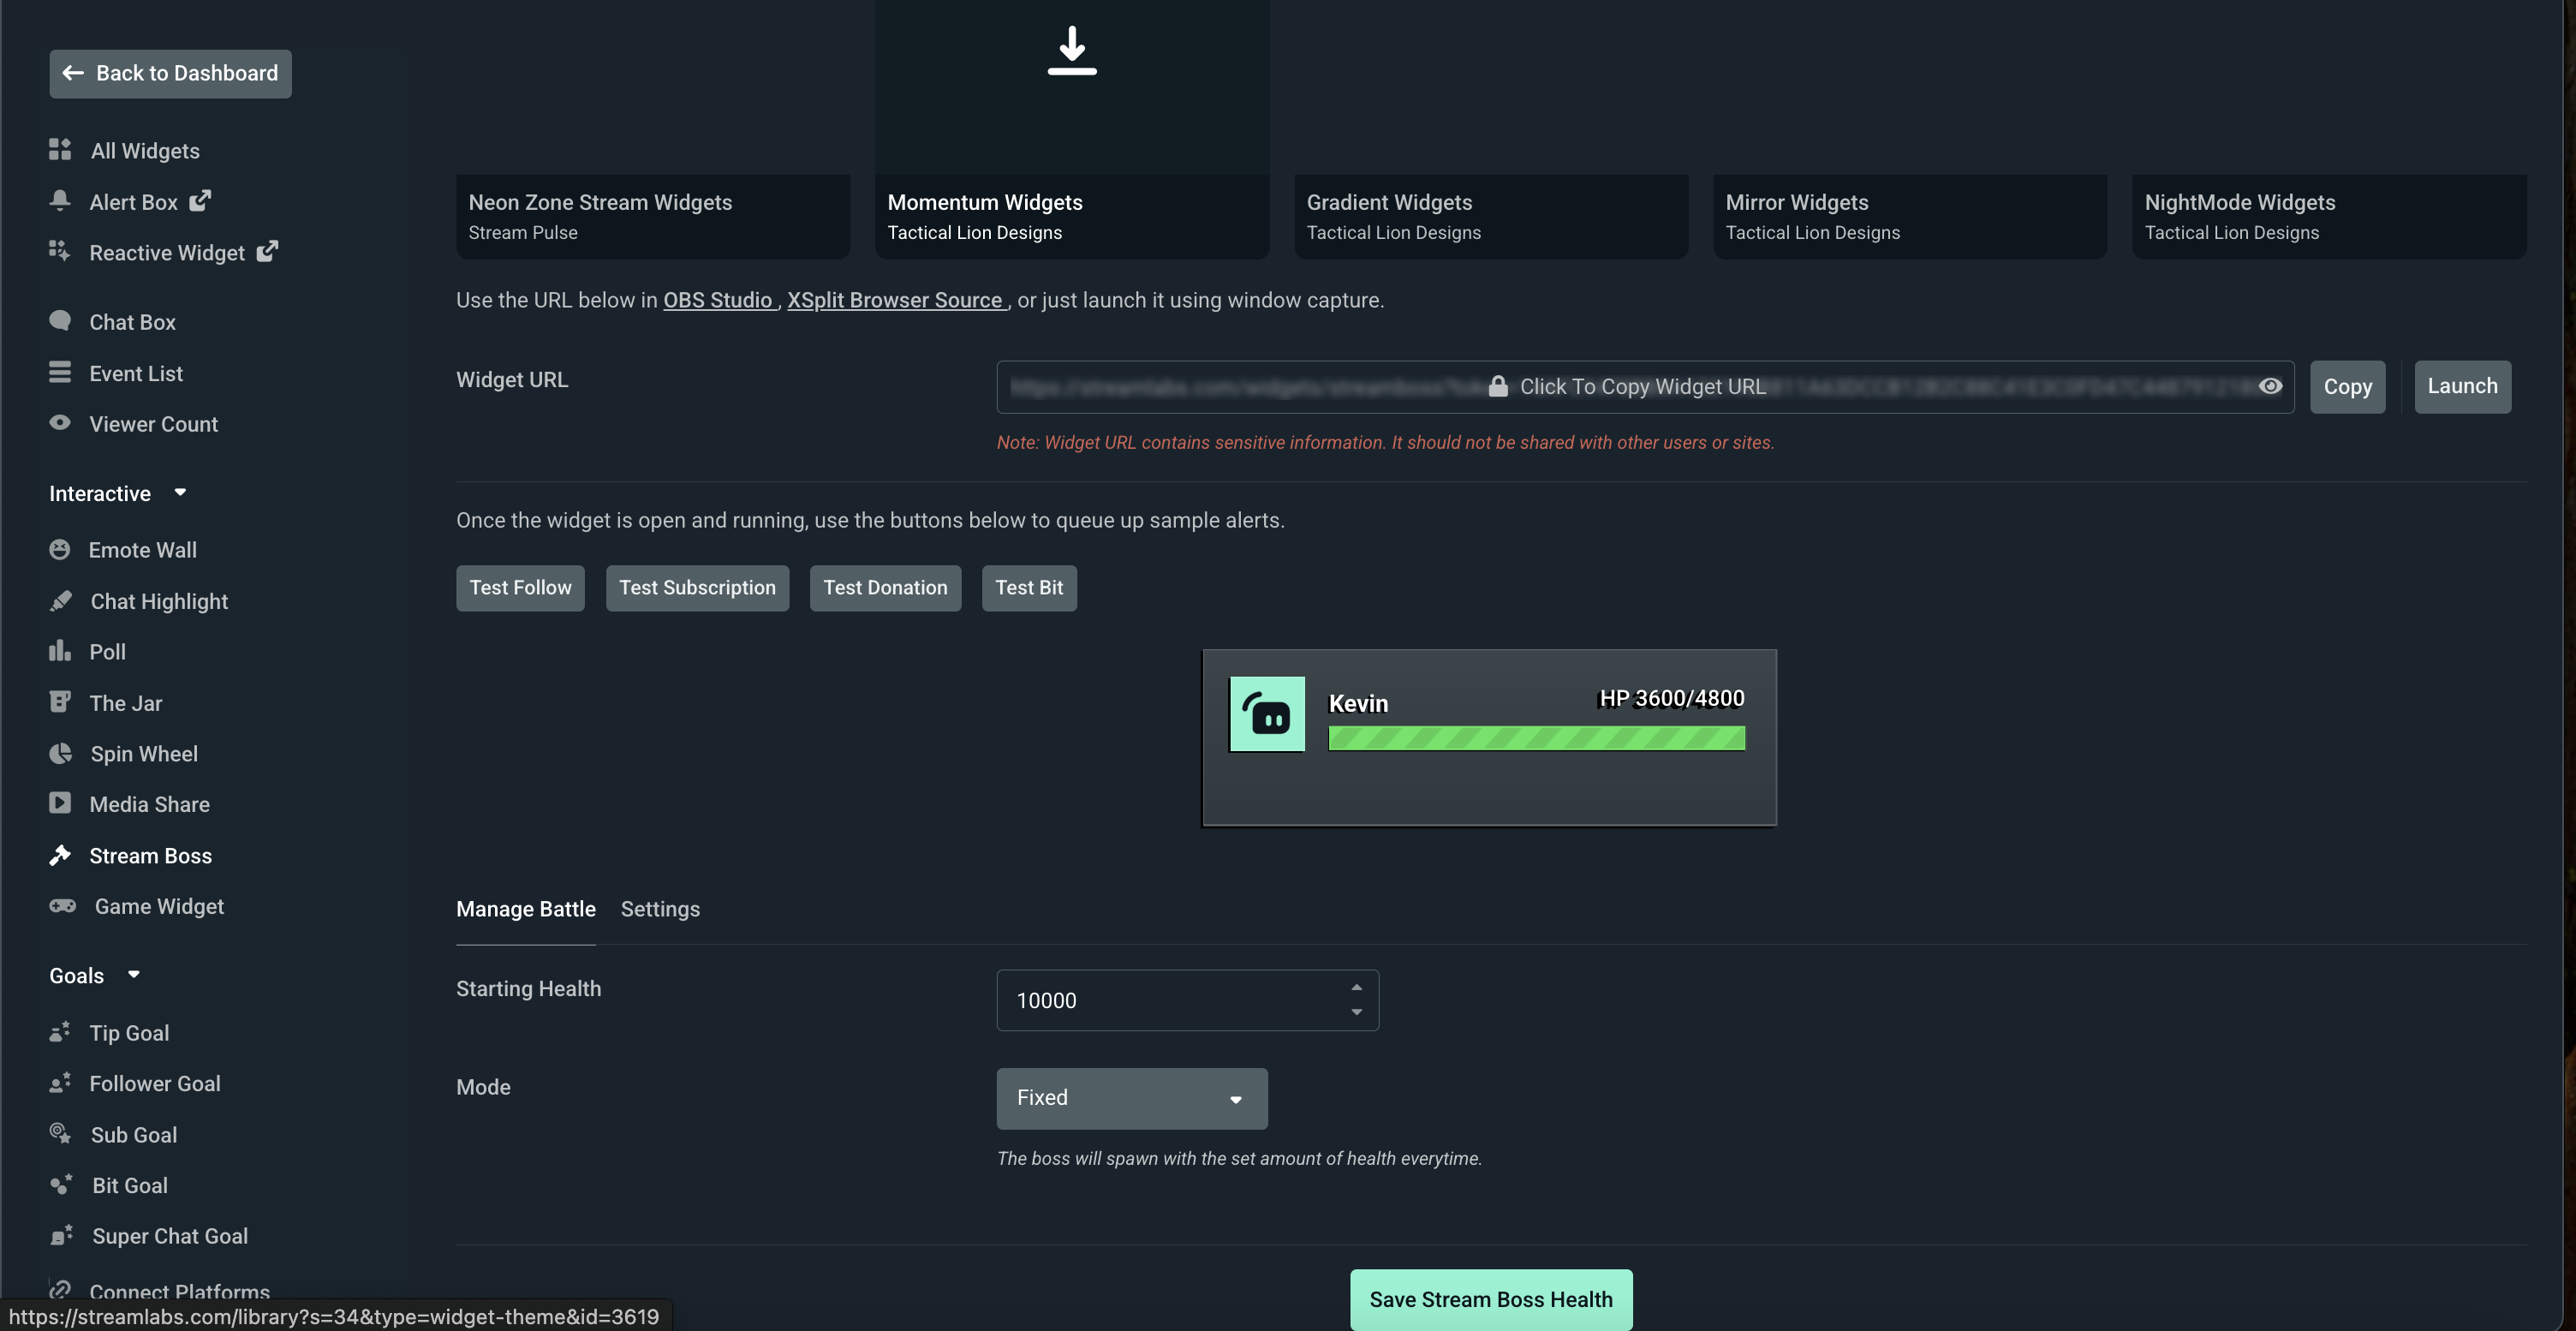Viewport: 2576px width, 1331px height.
Task: Select the Stream Boss hammer icon
Action: coord(60,855)
